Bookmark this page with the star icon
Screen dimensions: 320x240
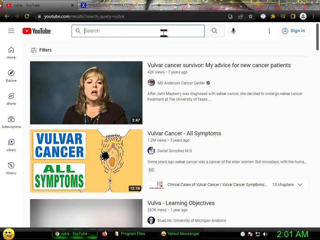coord(251,16)
